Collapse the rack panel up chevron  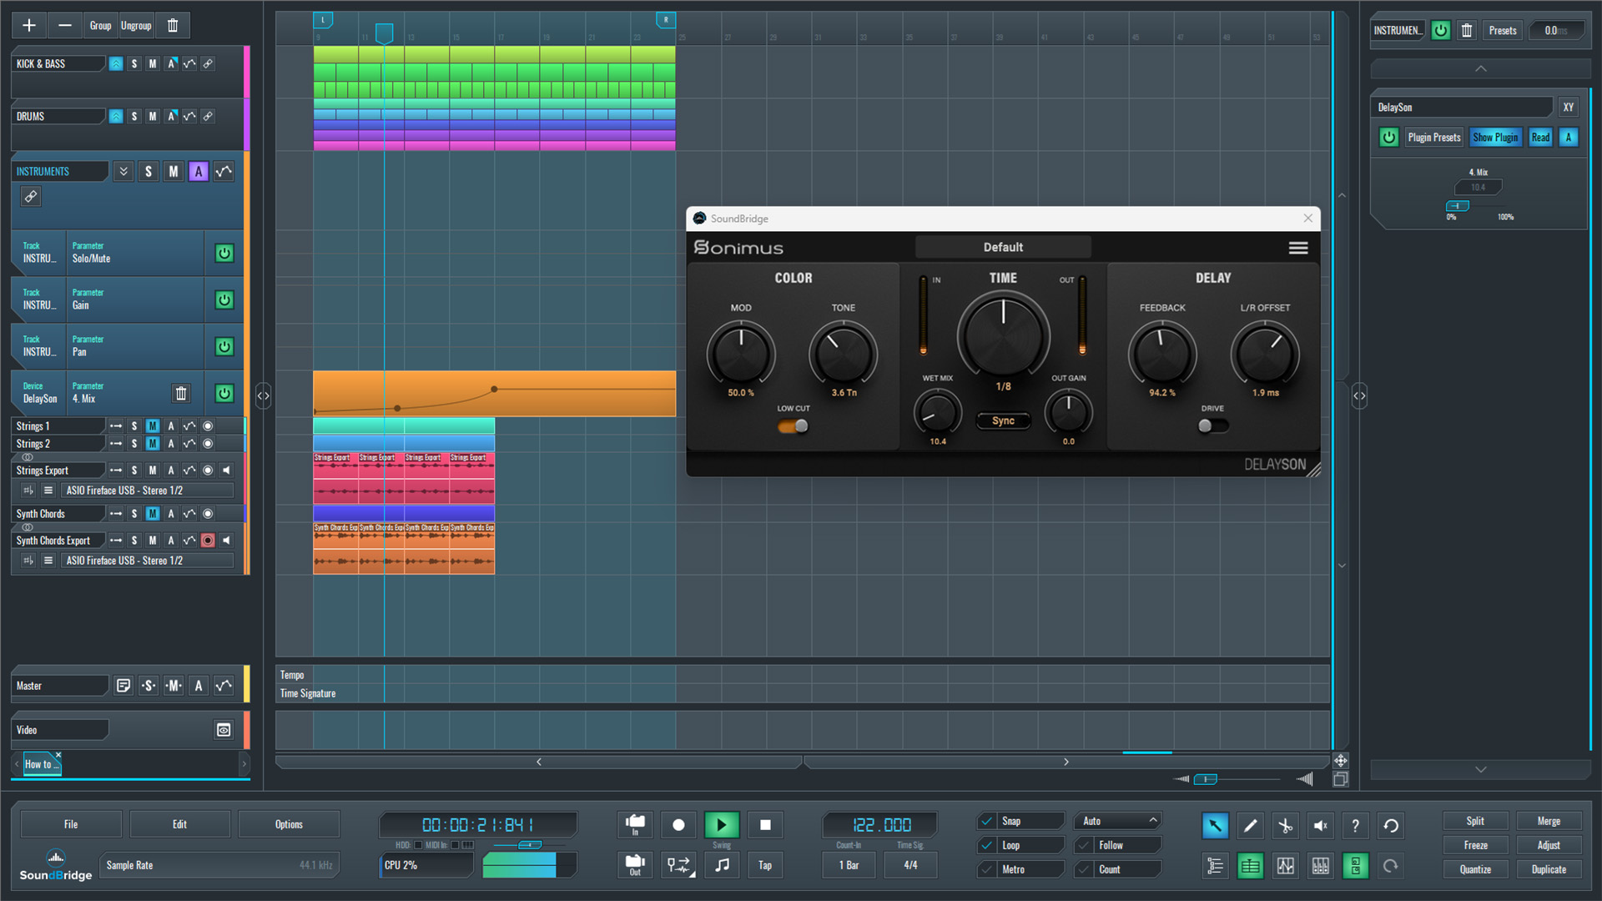click(1480, 68)
